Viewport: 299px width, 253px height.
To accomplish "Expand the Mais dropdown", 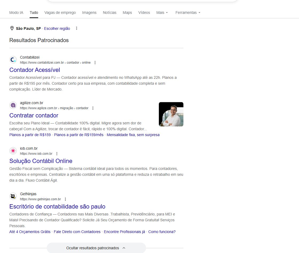I will 162,13.
